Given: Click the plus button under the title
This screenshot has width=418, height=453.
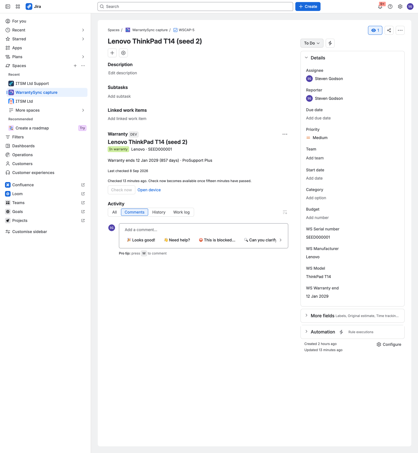Looking at the screenshot, I should (112, 53).
